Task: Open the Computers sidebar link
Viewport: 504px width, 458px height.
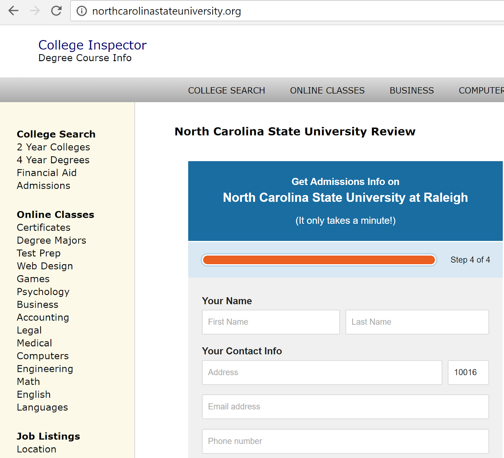Action: coord(43,356)
